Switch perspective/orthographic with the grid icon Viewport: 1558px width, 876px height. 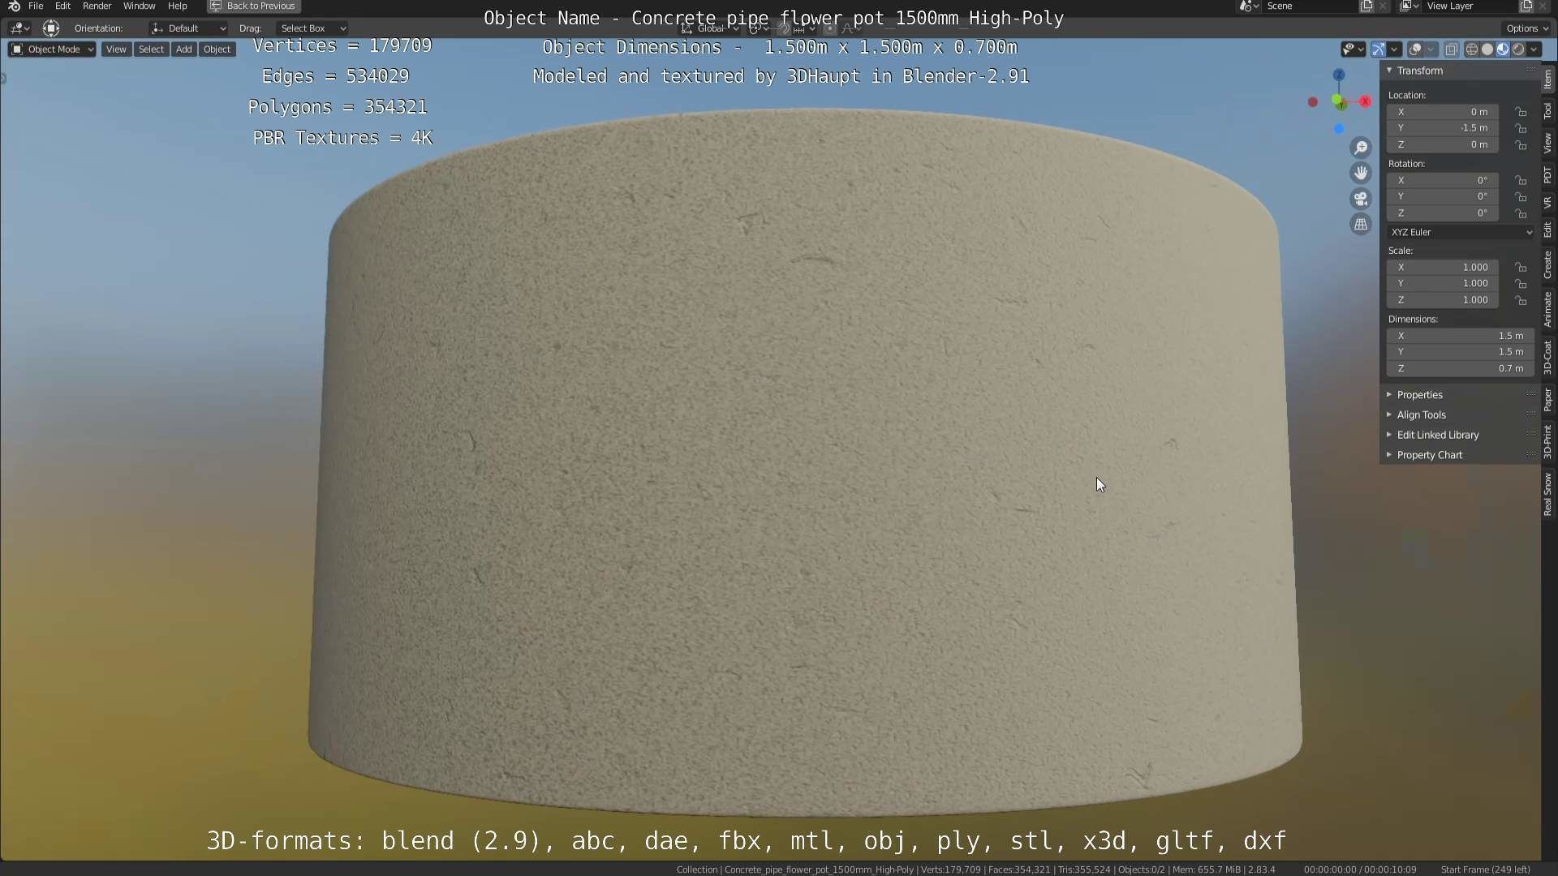click(x=1361, y=225)
